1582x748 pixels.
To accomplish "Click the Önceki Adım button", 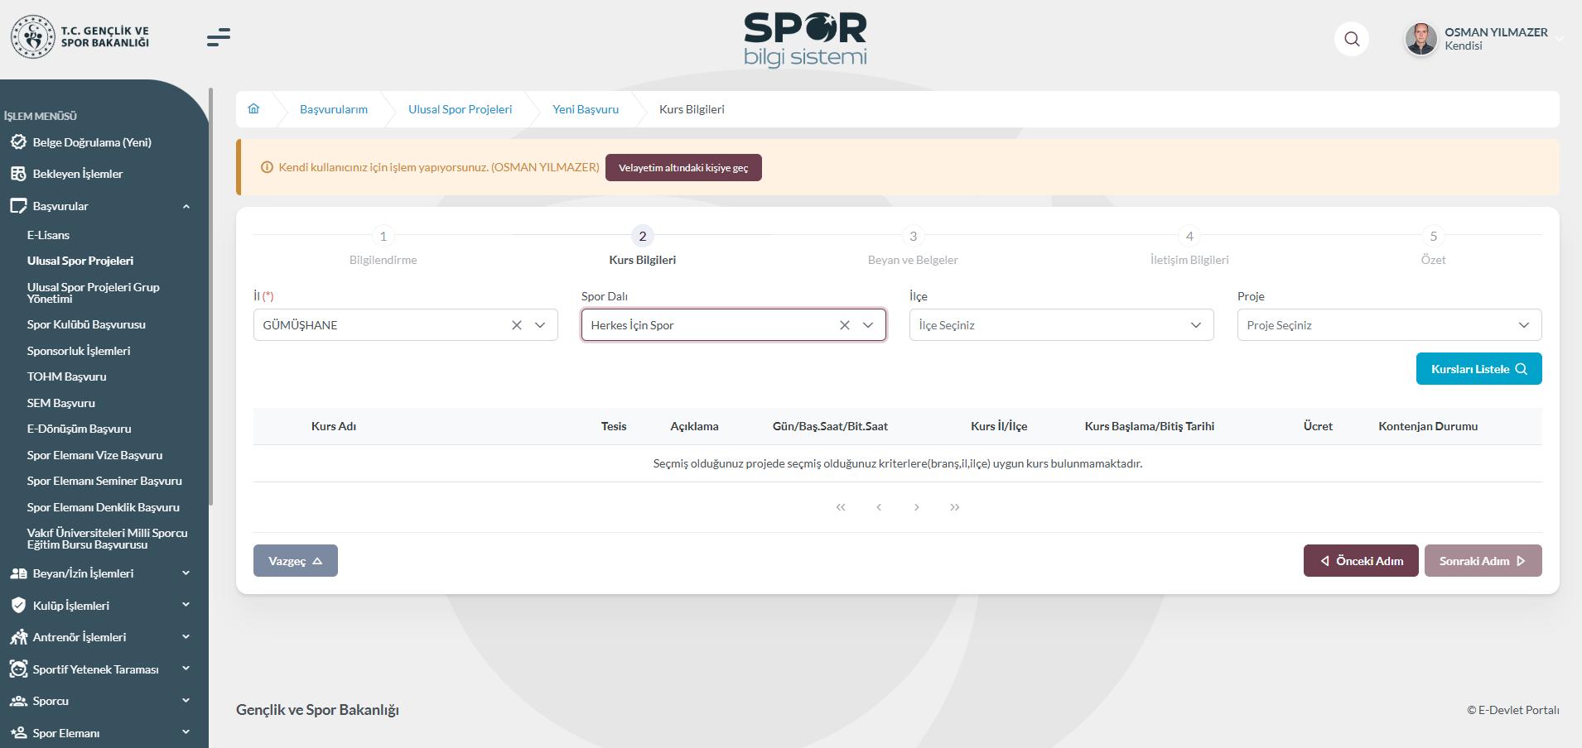I will (1361, 561).
